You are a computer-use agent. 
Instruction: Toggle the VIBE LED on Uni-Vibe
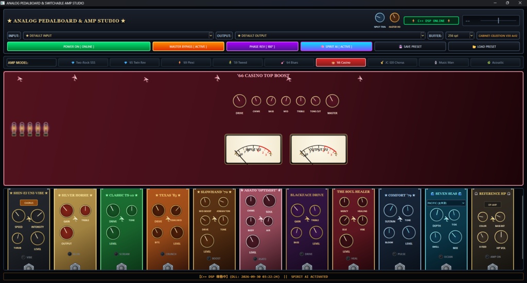tap(23, 257)
